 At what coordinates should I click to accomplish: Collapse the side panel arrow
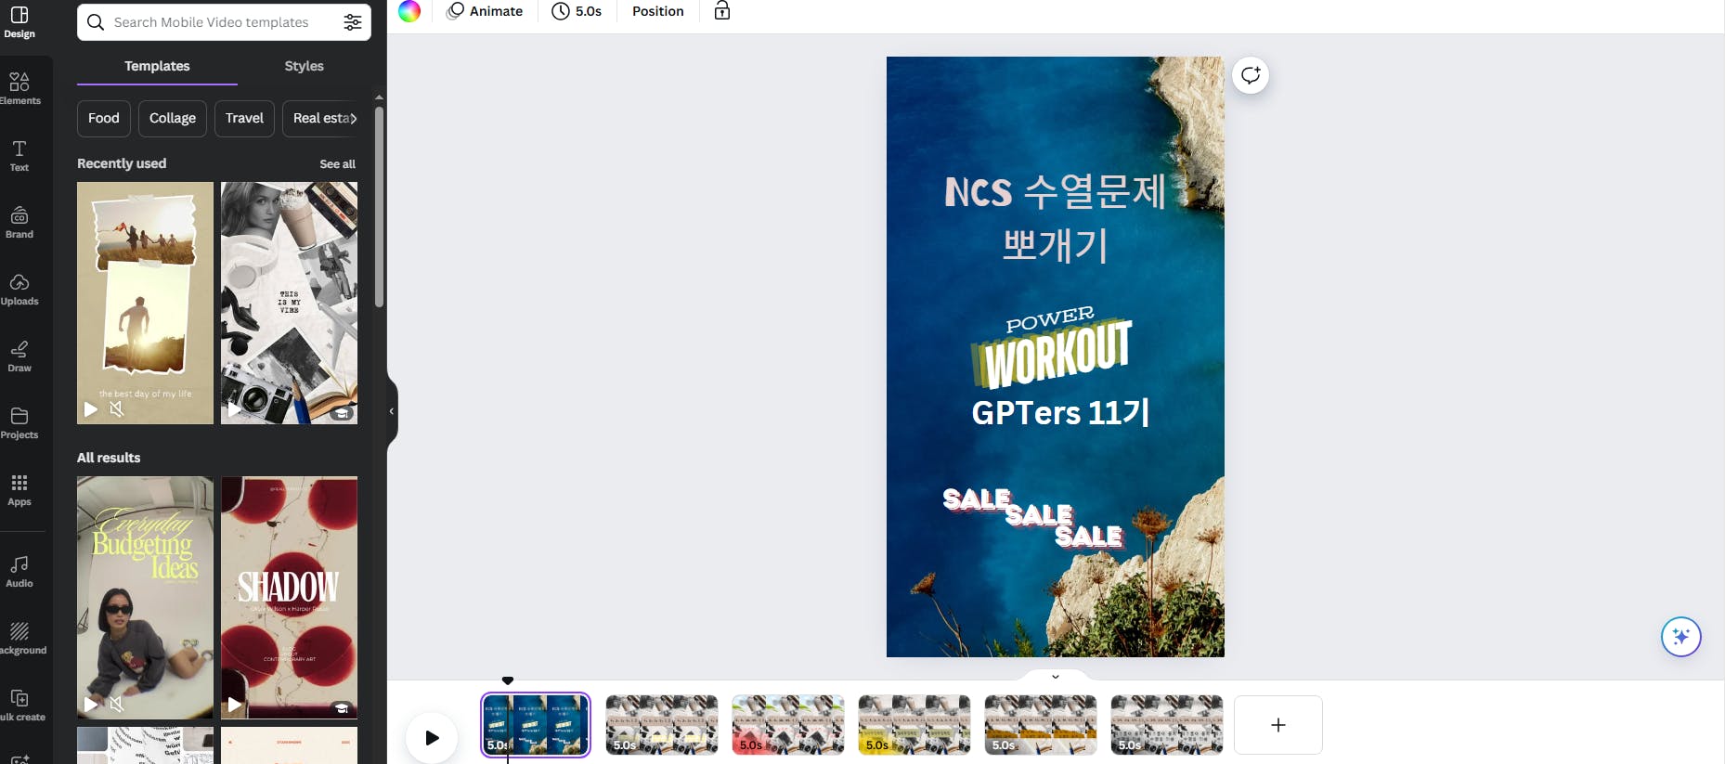coord(392,410)
